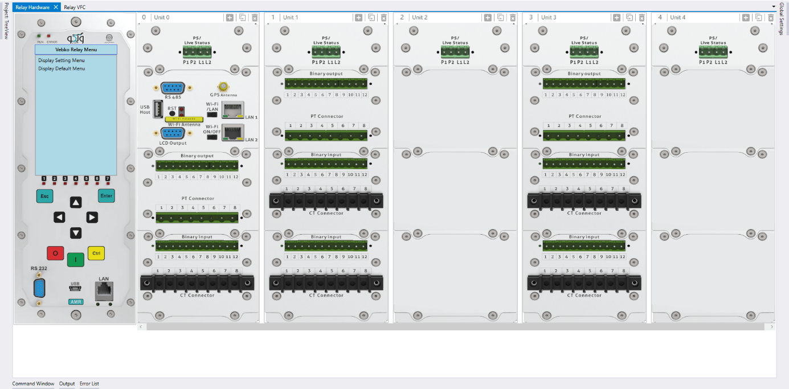Screen dimensions: 789x389
Task: Select Display Setting Menu on LCD
Action: click(62, 60)
